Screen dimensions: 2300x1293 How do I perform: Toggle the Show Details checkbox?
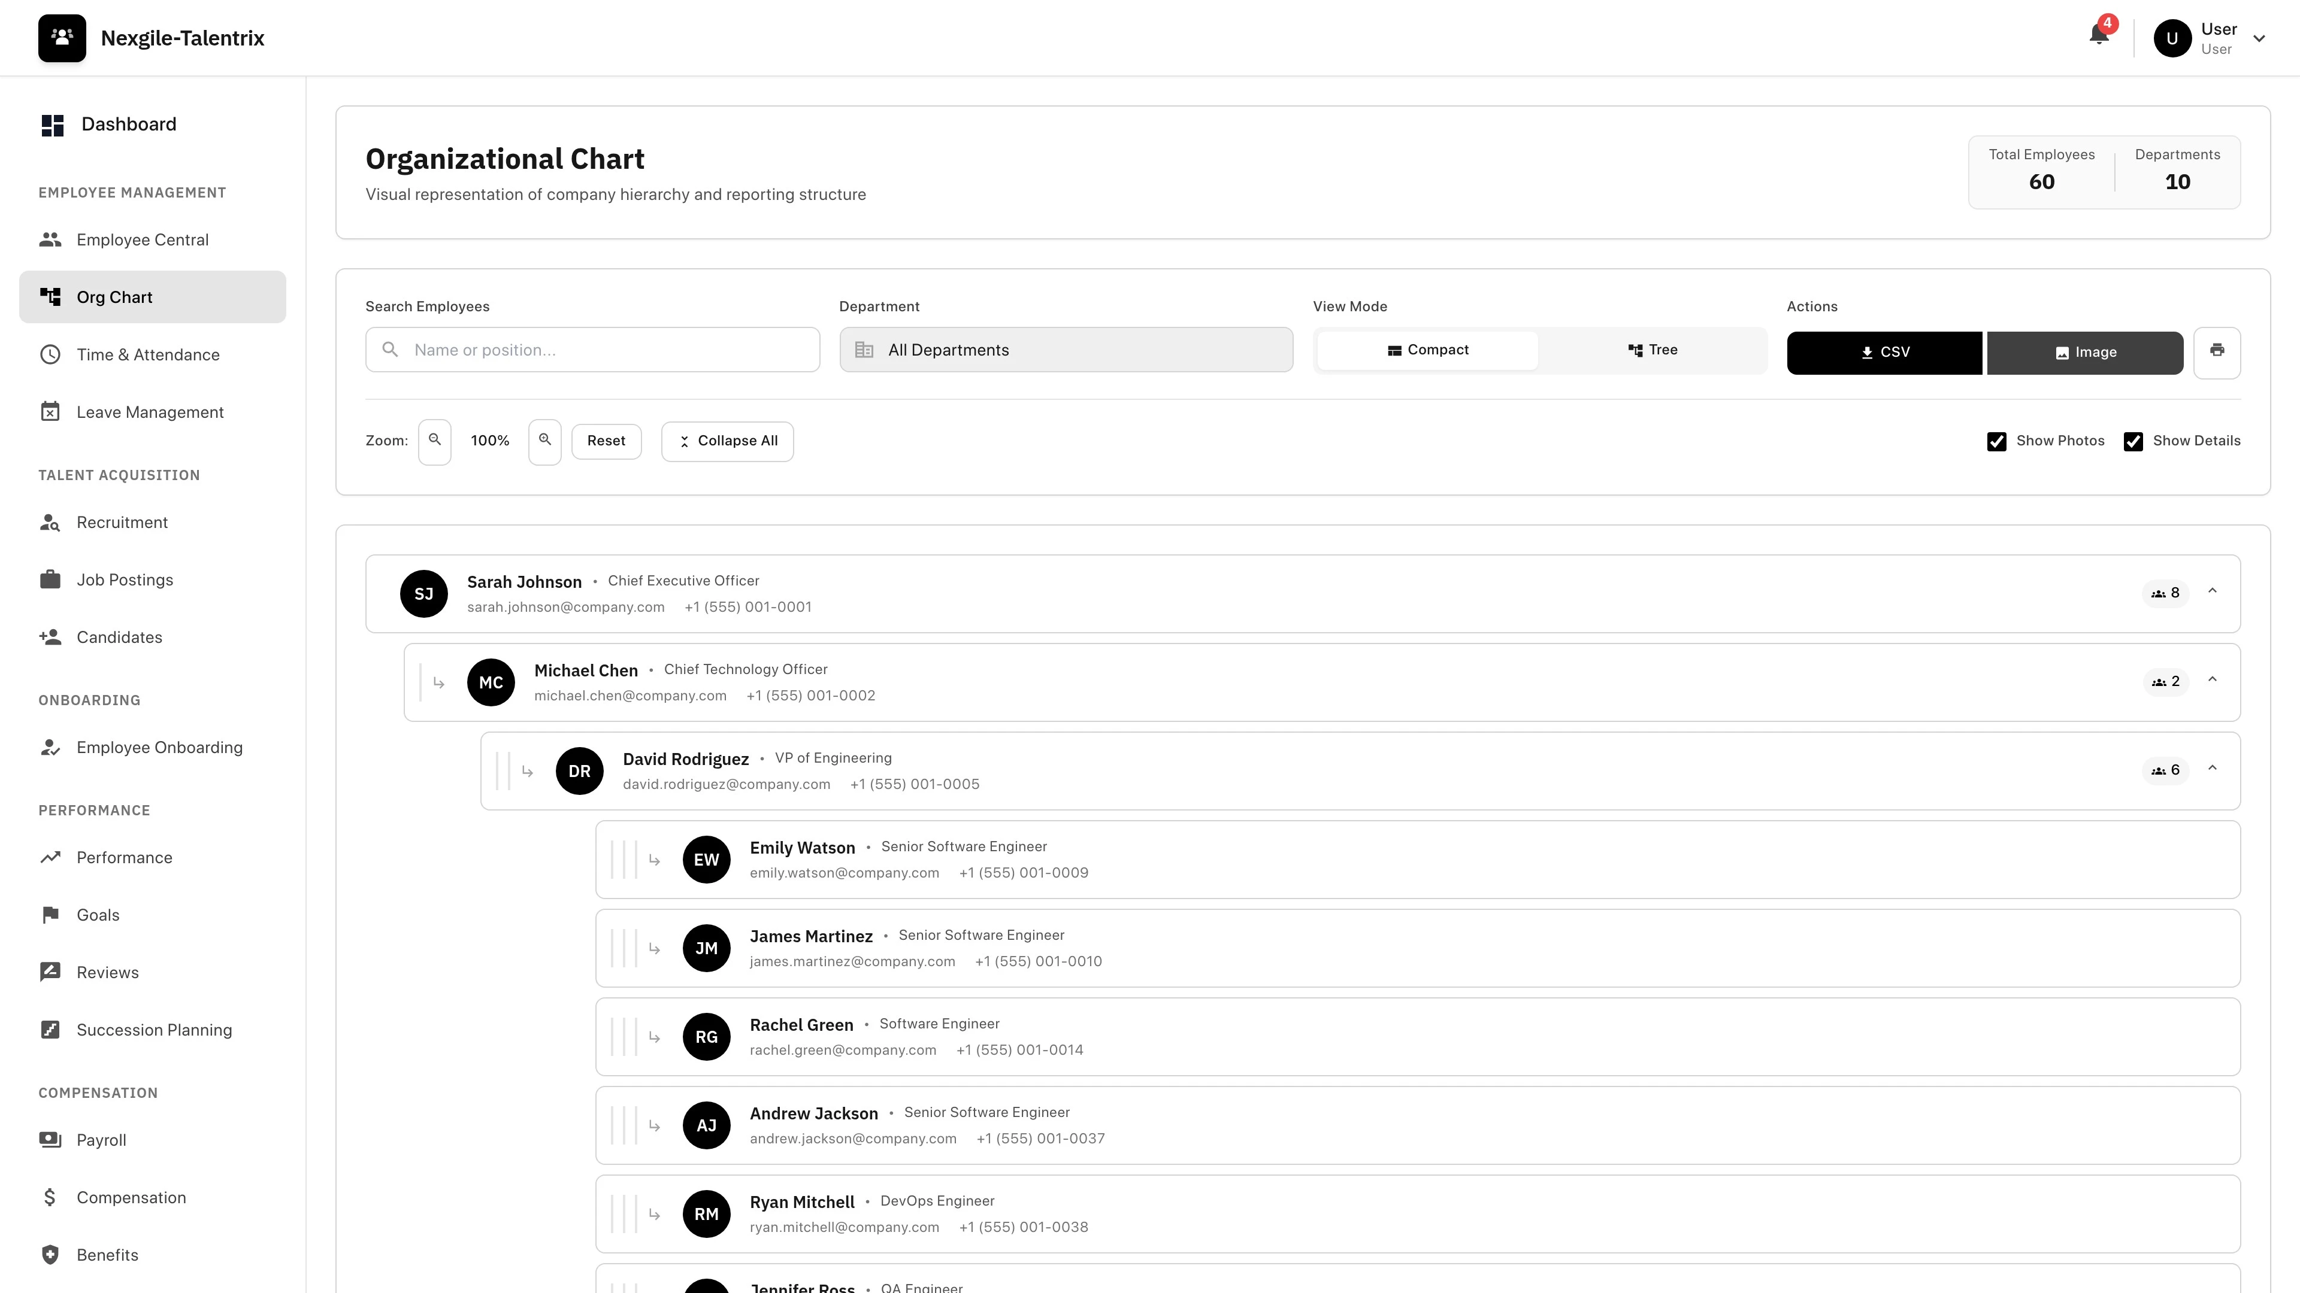tap(2133, 441)
